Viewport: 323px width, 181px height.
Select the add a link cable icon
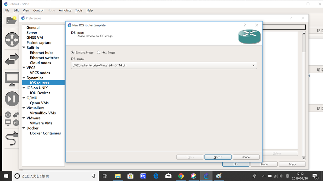[12, 138]
